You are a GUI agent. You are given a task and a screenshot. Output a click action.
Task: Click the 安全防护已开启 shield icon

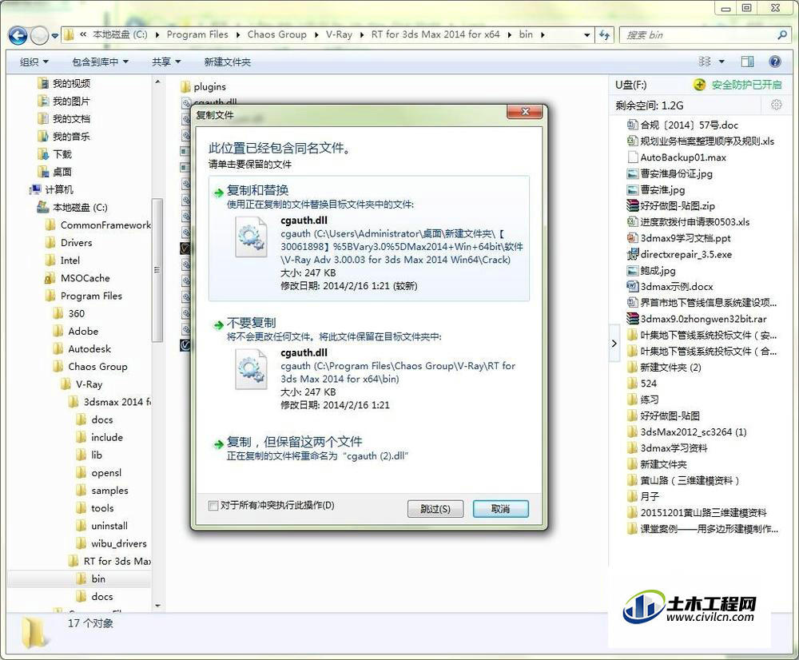700,85
